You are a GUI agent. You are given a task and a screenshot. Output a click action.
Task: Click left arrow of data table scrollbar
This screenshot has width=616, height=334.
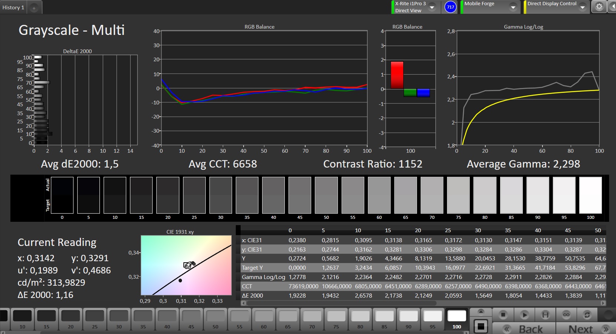pos(244,303)
